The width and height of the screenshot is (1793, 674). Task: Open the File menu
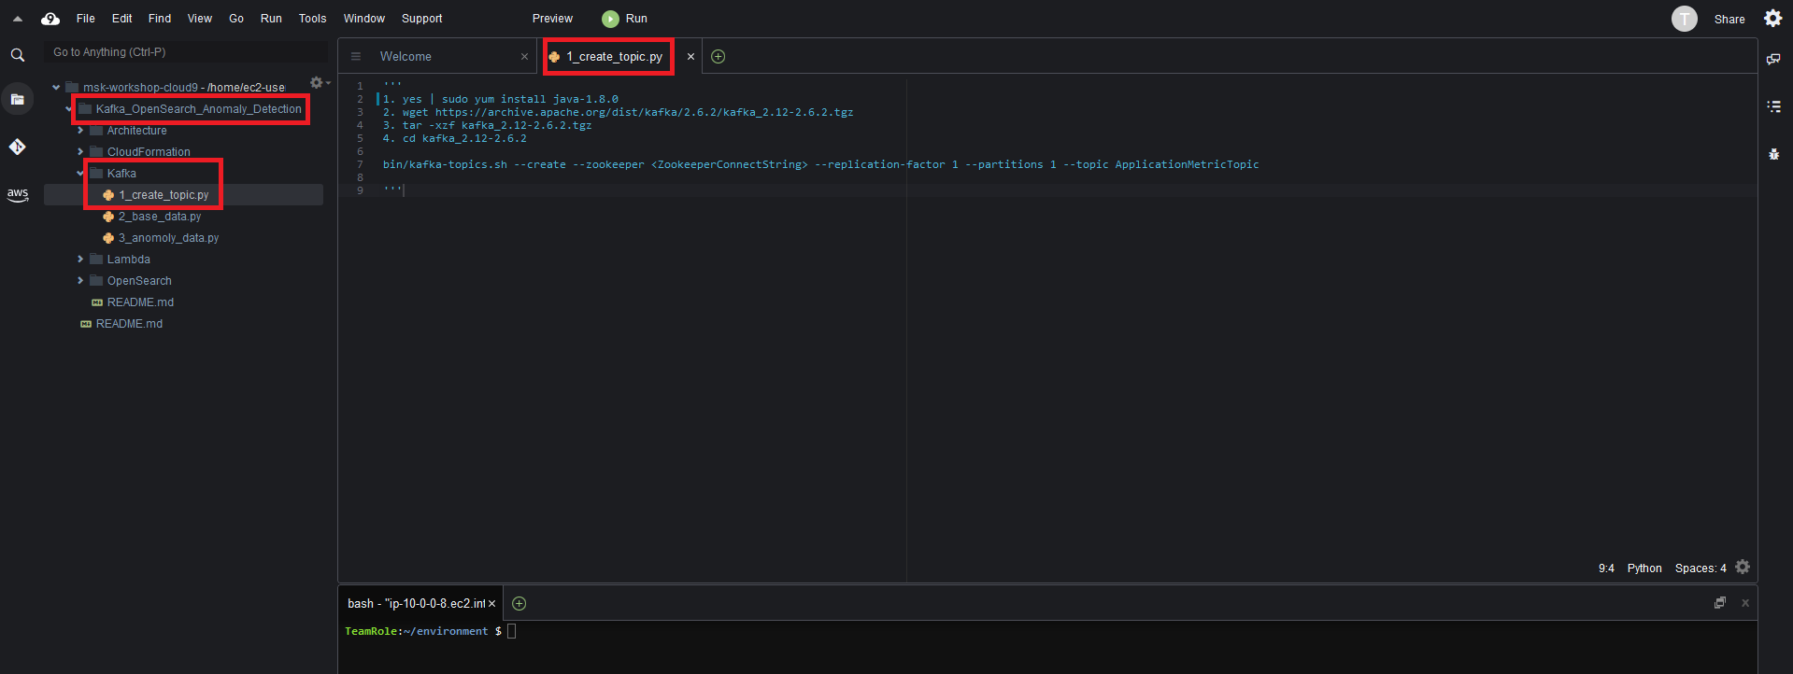pos(86,19)
